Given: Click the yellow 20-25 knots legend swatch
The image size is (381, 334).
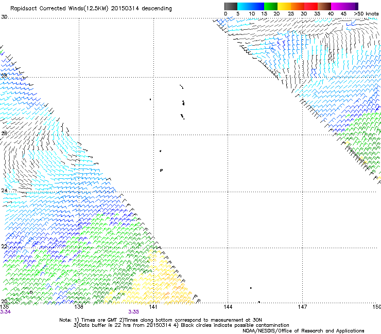Looking at the screenshot, I should 284,6.
